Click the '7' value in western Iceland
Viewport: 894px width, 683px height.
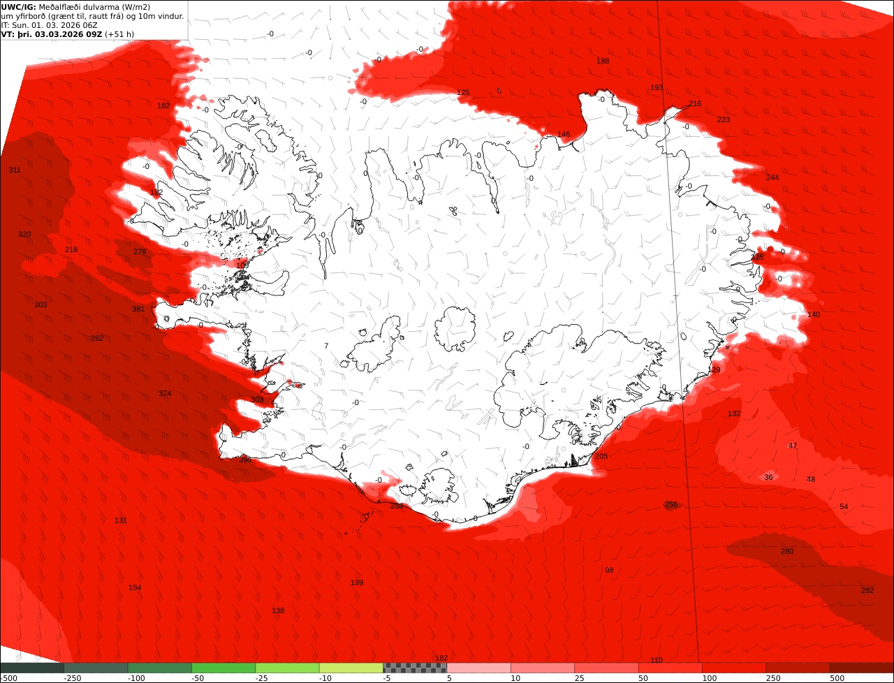[x=326, y=346]
